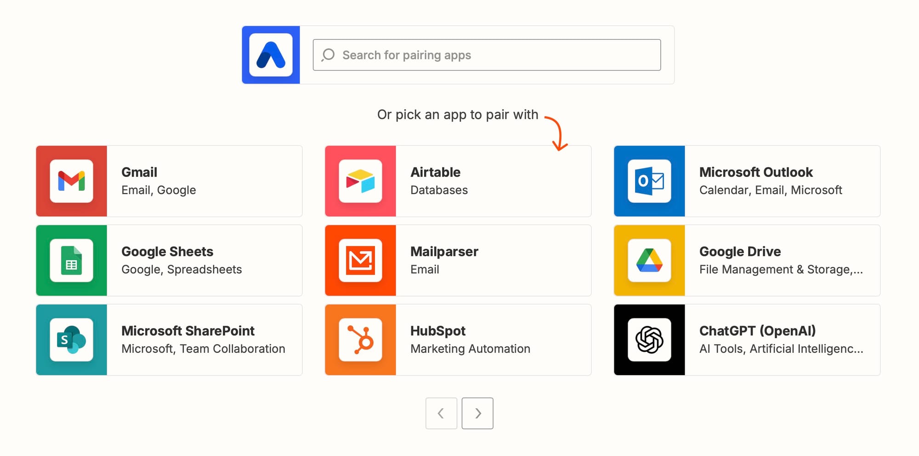Pick Google Sheets title text
Screen dimensions: 919x456
[x=167, y=252]
